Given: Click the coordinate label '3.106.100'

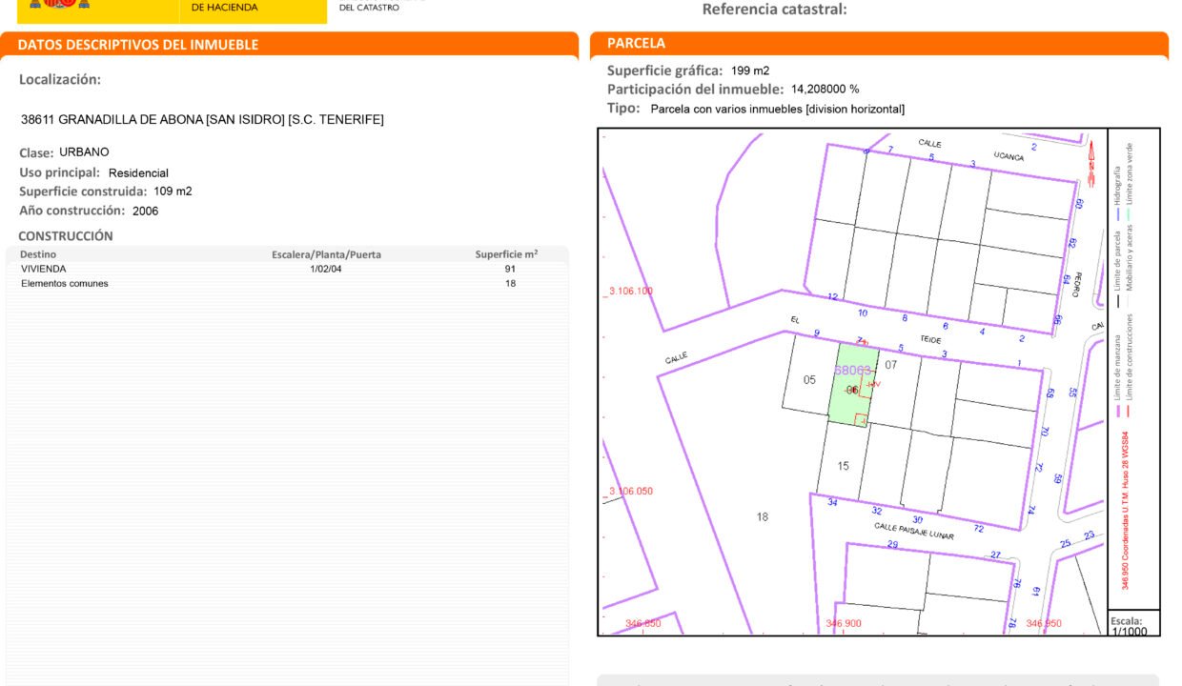Looking at the screenshot, I should click(x=631, y=291).
